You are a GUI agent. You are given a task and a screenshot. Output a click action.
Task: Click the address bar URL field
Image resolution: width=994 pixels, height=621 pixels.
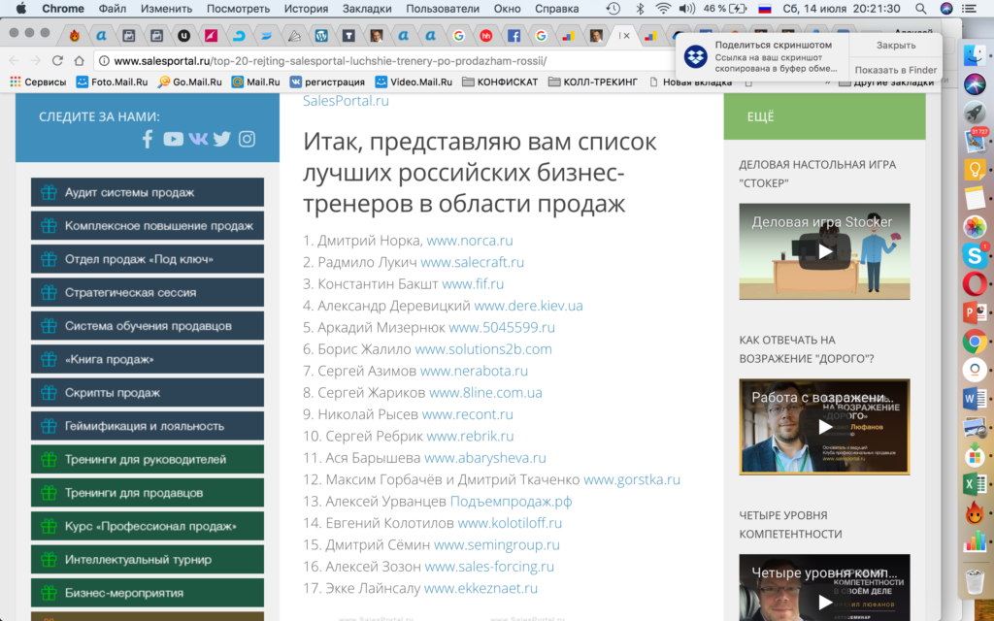click(x=388, y=60)
